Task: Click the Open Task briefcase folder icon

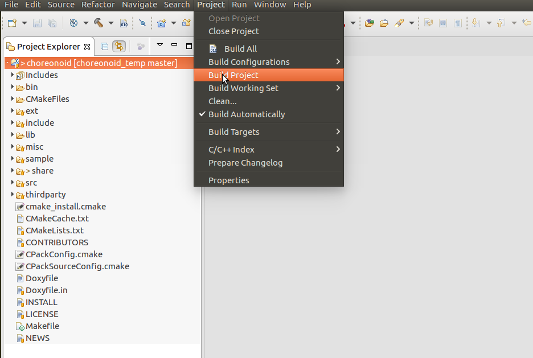Action: (384, 23)
